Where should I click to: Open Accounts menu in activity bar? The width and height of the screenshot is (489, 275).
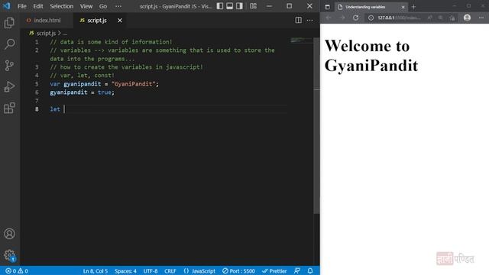pyautogui.click(x=9, y=234)
